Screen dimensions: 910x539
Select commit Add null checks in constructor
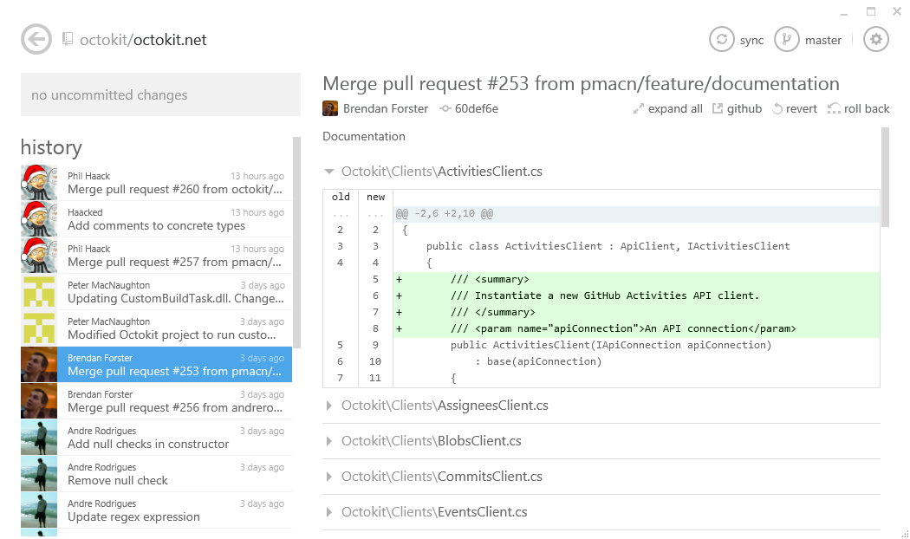point(156,438)
